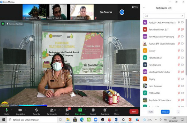Open the More options menu

click(117, 112)
